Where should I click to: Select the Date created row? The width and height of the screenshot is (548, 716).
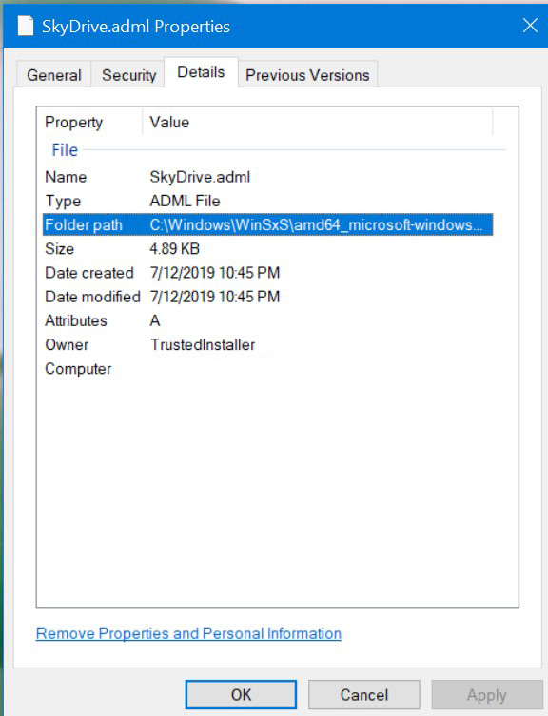coord(268,273)
